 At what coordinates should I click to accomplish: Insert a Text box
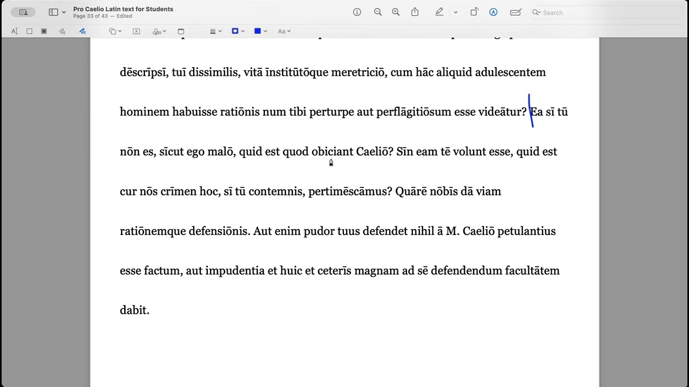click(136, 31)
